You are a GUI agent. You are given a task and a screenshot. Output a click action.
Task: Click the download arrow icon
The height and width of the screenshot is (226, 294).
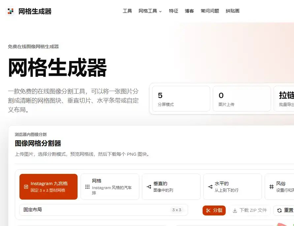tap(235, 210)
